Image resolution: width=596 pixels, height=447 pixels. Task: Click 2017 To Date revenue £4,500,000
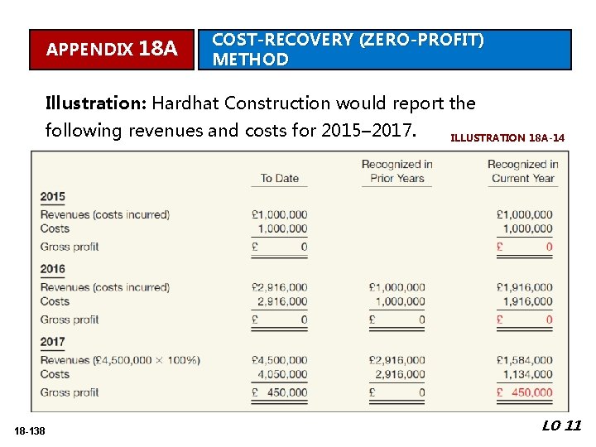pos(280,360)
